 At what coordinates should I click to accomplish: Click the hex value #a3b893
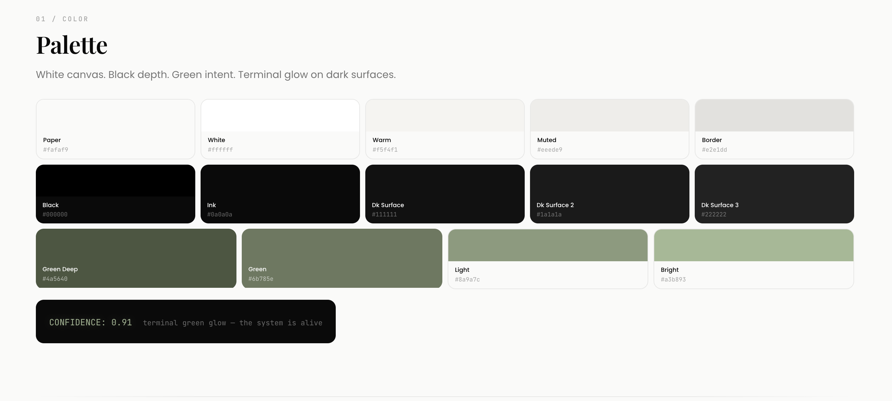click(673, 280)
